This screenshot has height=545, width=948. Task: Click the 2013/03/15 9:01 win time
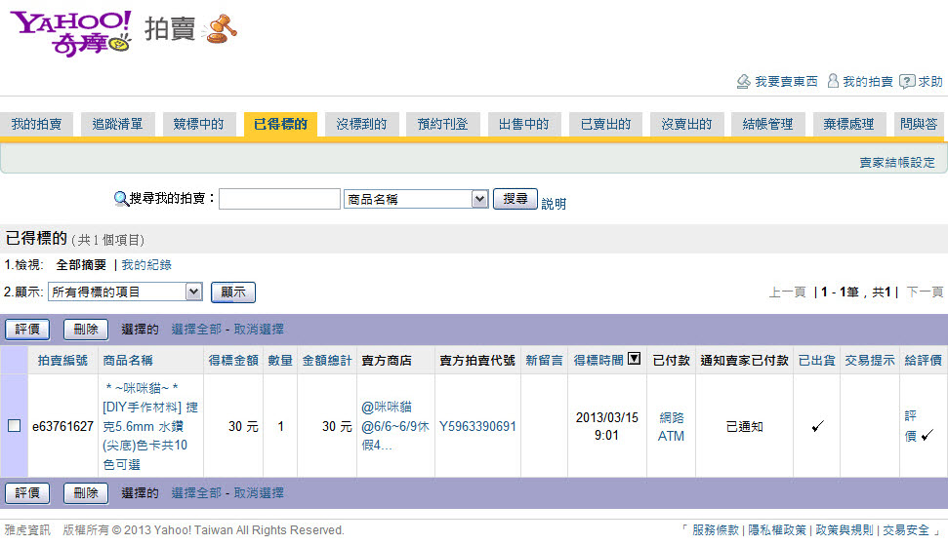[x=607, y=426]
